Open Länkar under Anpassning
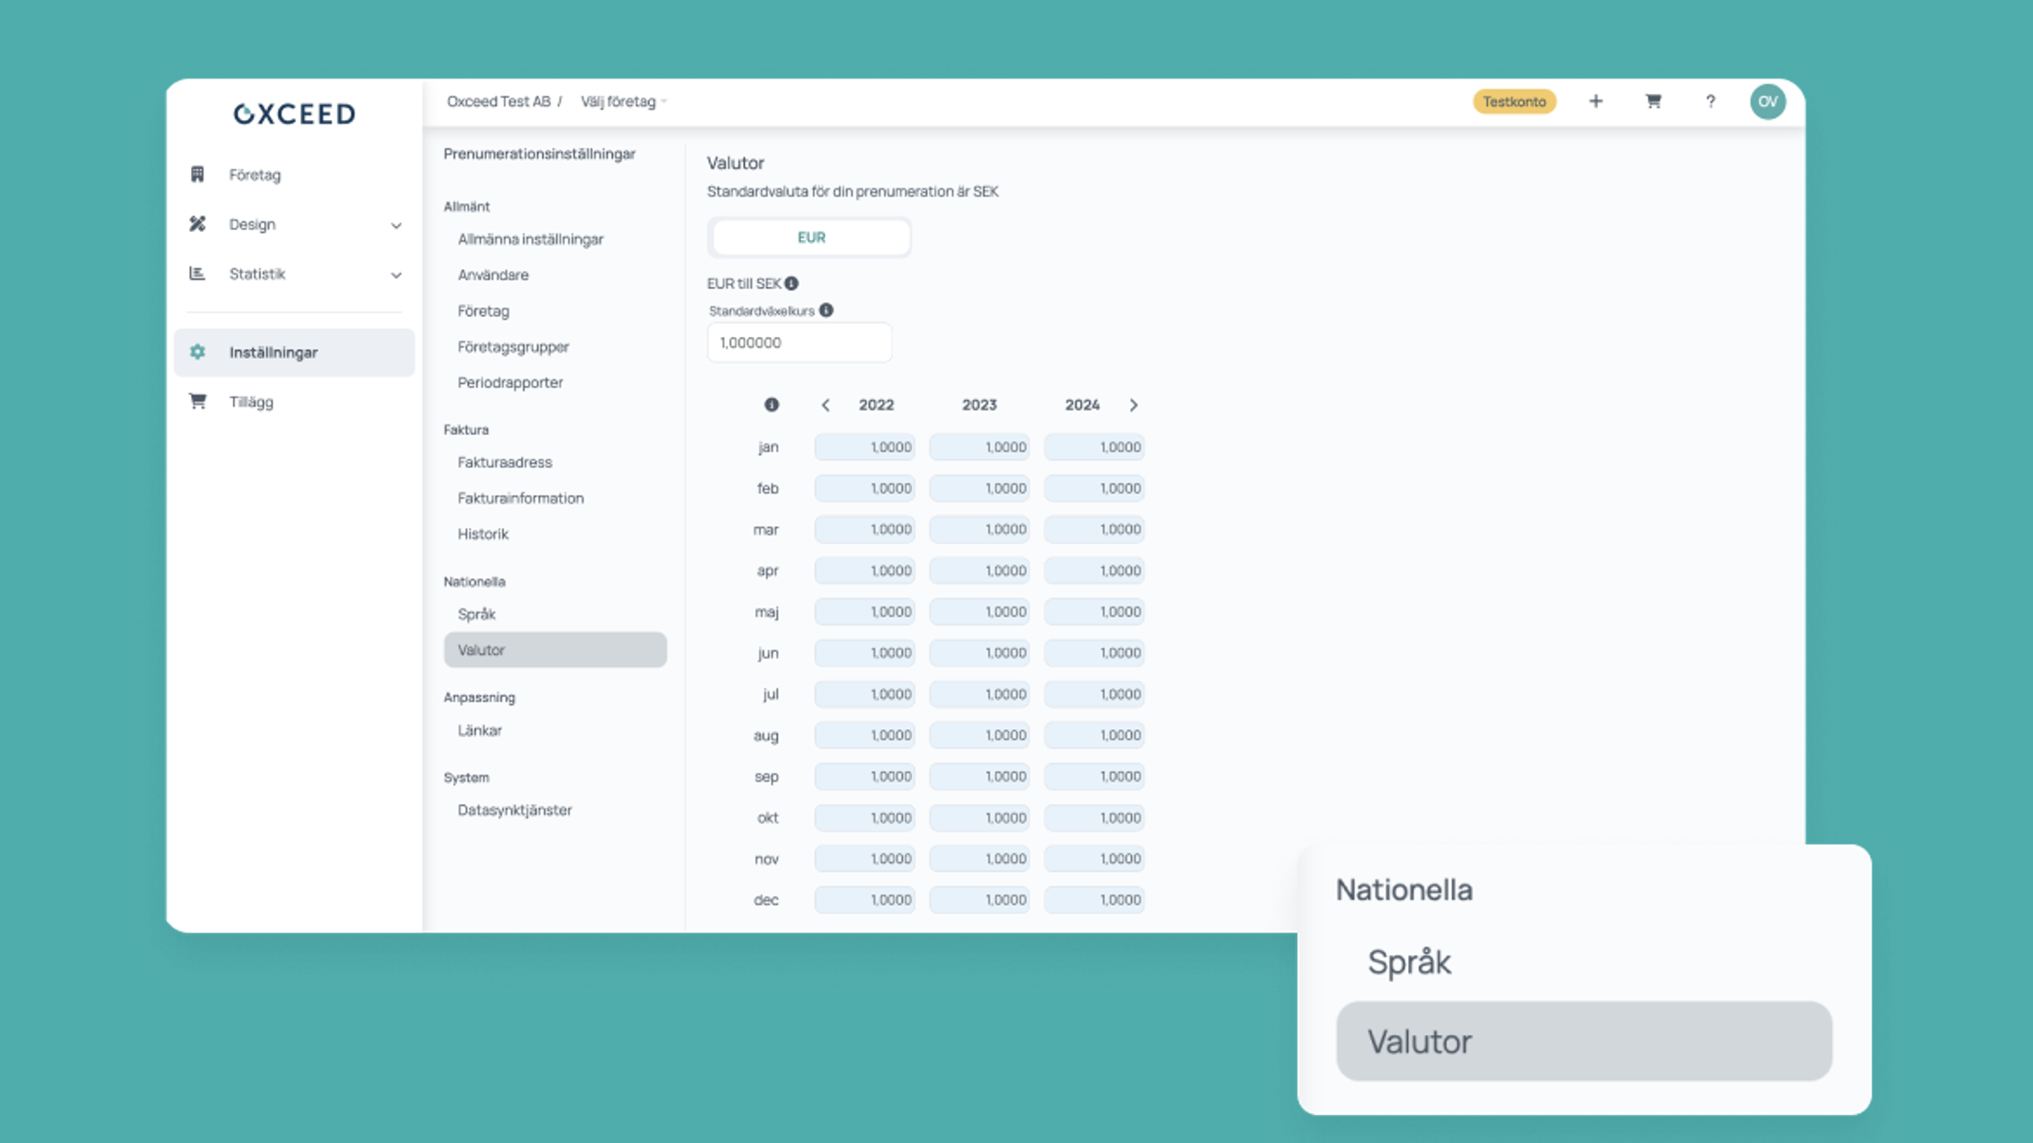Image resolution: width=2033 pixels, height=1143 pixels. [x=479, y=730]
